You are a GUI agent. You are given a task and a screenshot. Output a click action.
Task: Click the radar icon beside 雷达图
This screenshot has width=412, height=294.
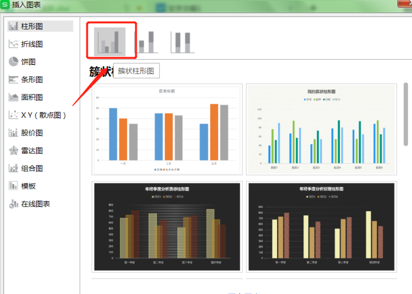14,151
